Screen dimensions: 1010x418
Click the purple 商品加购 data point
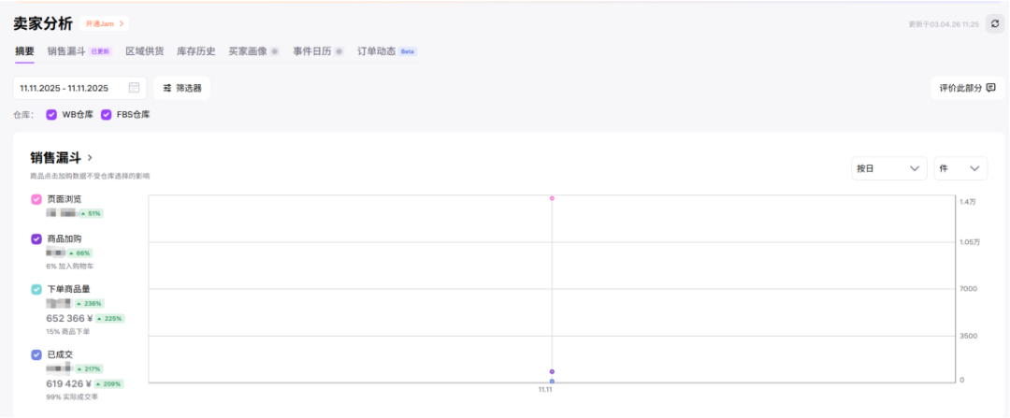[x=552, y=371]
